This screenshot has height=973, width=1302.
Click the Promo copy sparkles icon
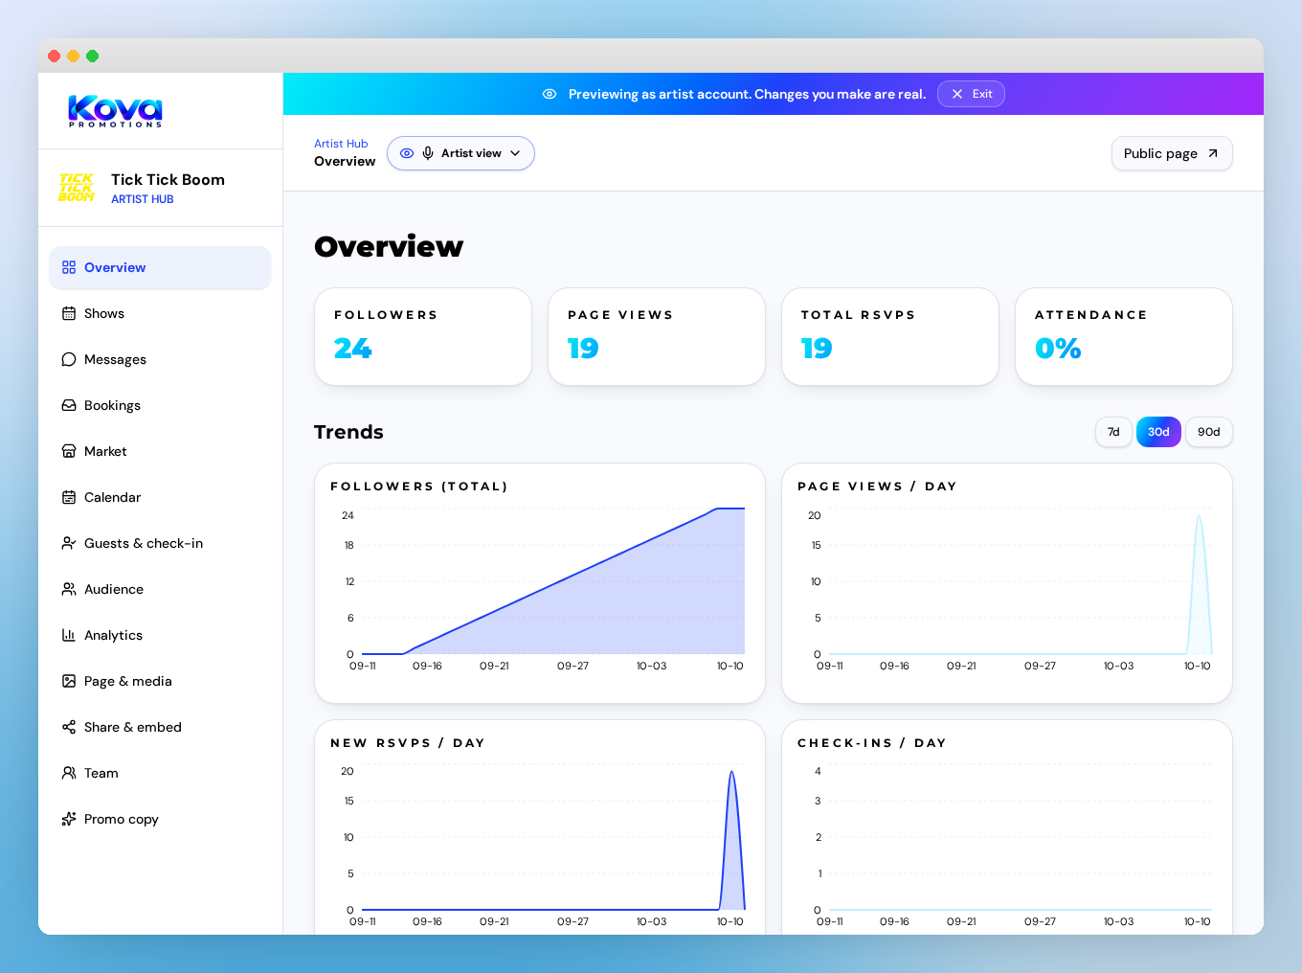point(69,819)
